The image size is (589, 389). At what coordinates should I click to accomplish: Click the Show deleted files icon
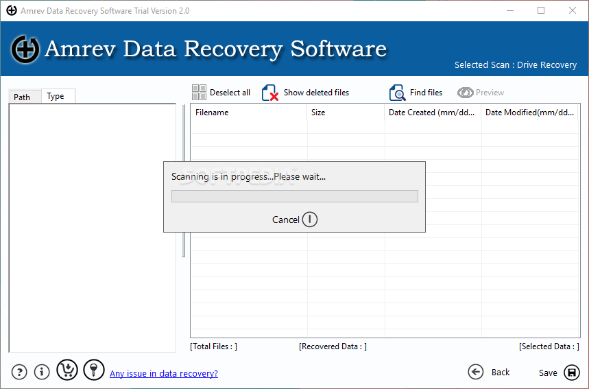click(x=270, y=93)
